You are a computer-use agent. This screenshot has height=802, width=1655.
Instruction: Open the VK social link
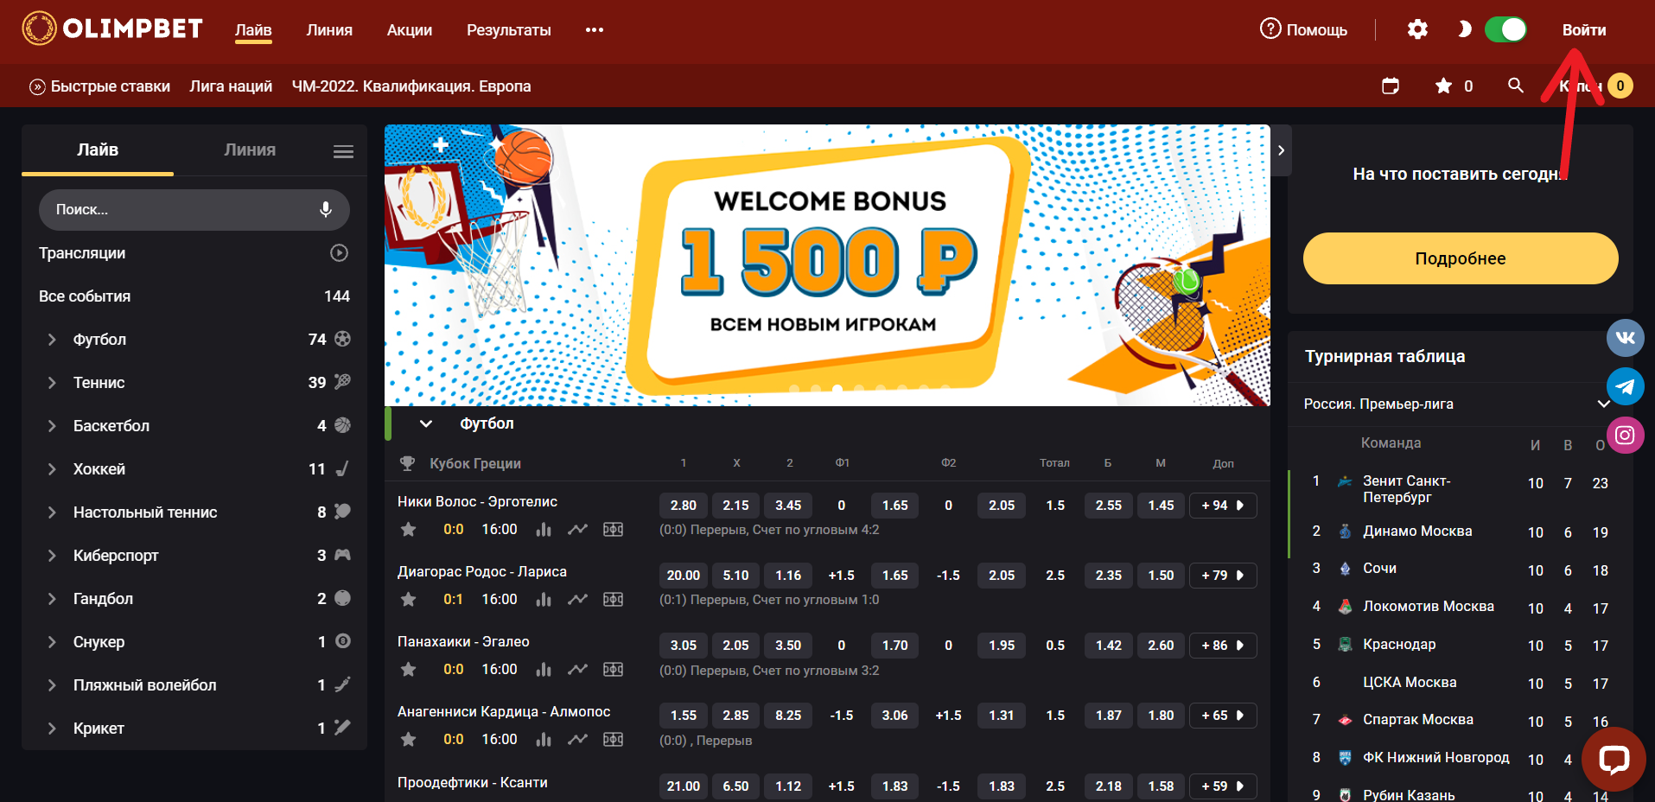click(x=1625, y=338)
